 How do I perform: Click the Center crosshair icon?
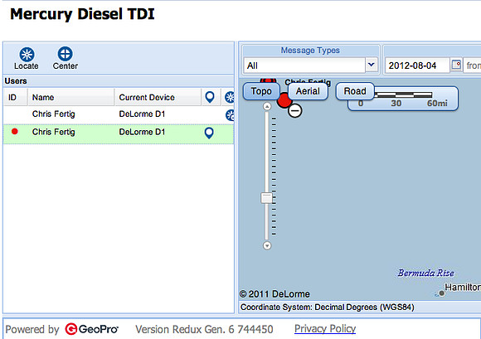[x=65, y=54]
